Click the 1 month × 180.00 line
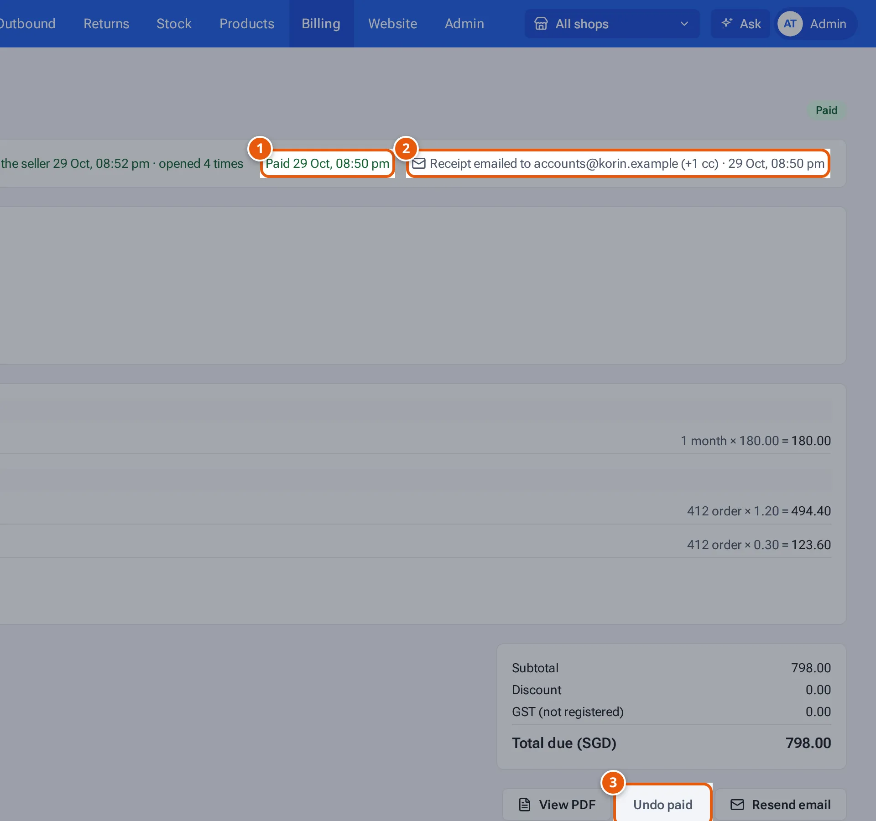The height and width of the screenshot is (821, 876). coord(756,441)
